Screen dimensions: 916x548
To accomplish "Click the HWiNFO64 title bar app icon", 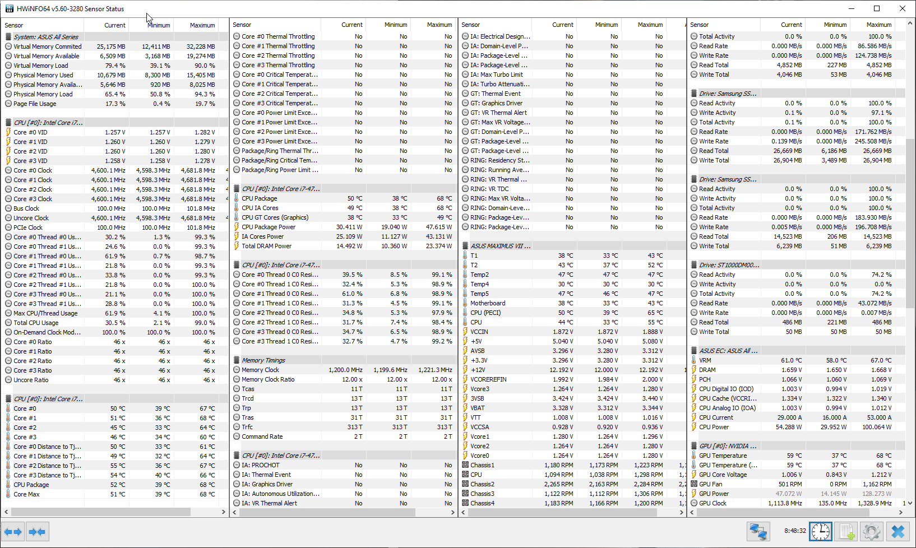I will [9, 8].
